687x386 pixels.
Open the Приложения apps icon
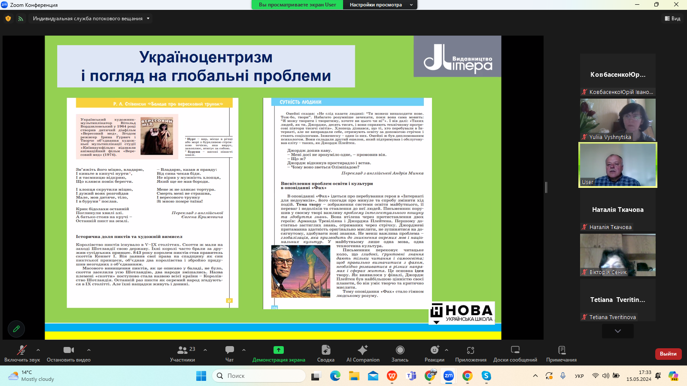[471, 350]
